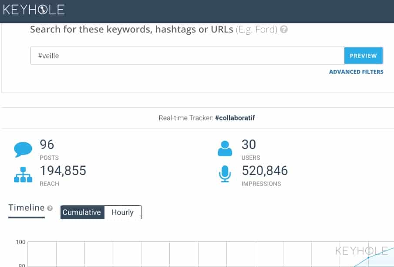Click the USERS label
This screenshot has height=267, width=394.
(x=251, y=158)
